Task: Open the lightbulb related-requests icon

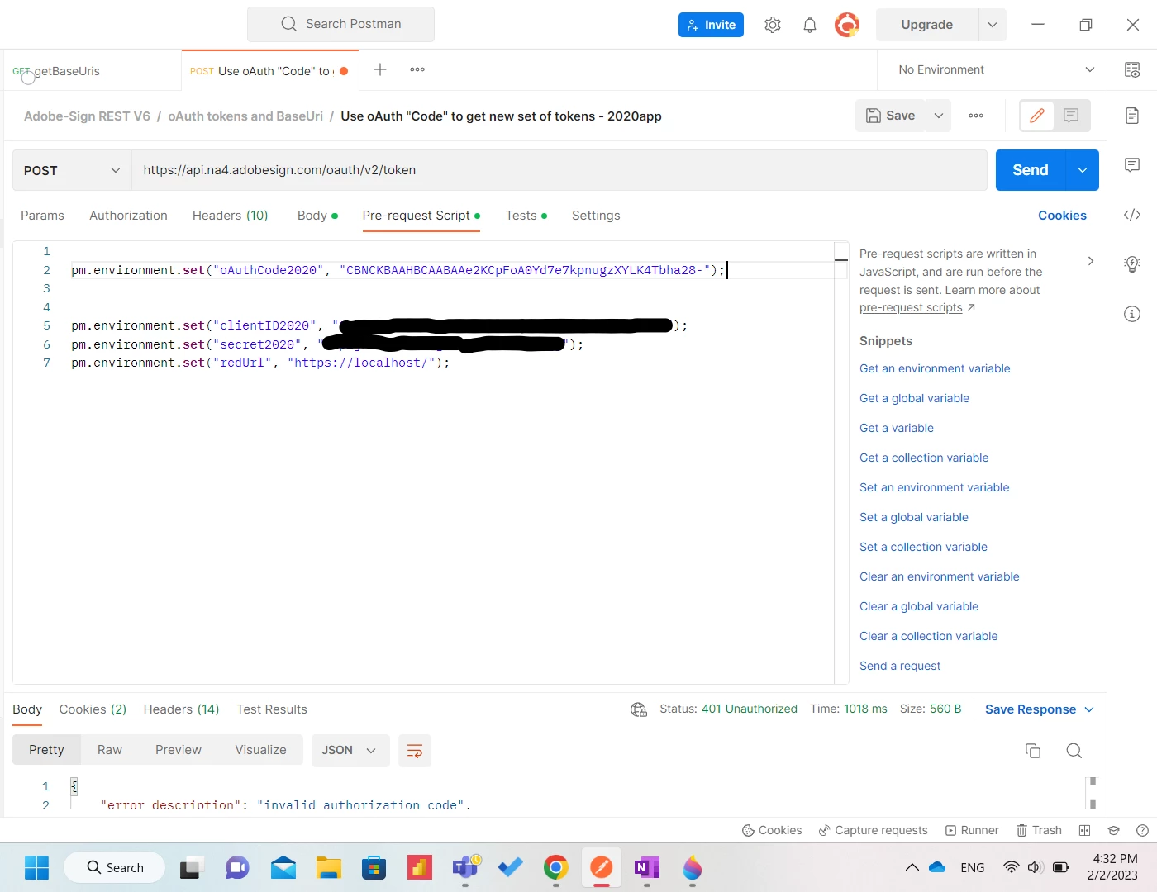Action: click(x=1132, y=264)
